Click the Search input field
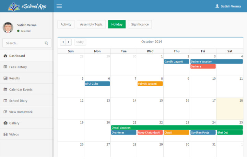 pyautogui.click(x=24, y=43)
